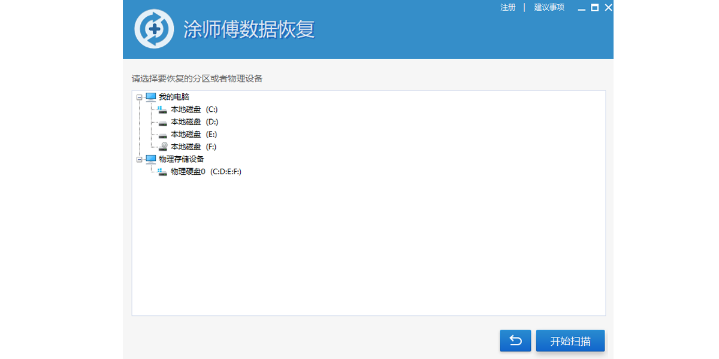Maximize the data recovery window

(595, 8)
